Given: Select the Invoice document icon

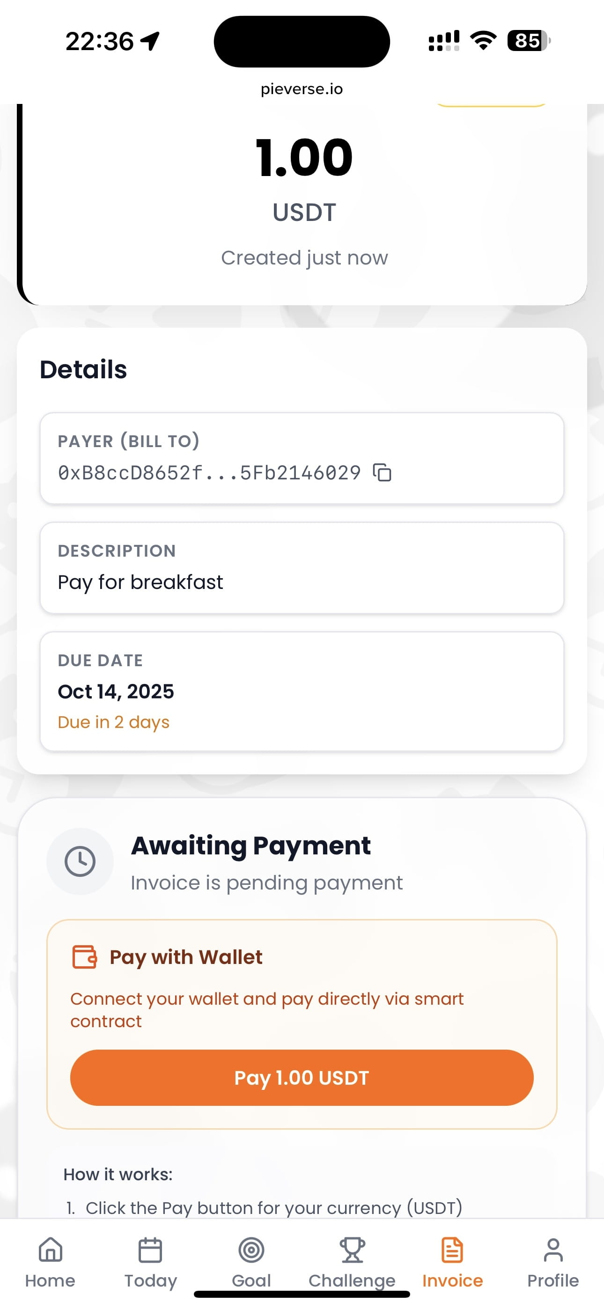Looking at the screenshot, I should pos(452,1250).
